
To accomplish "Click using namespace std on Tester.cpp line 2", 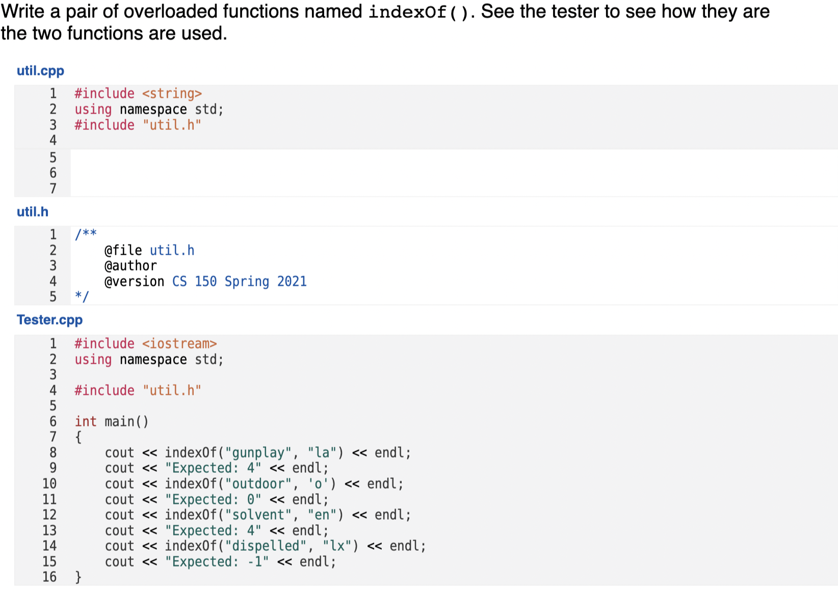I will pyautogui.click(x=149, y=359).
